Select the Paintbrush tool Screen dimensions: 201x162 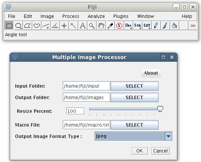click(165, 26)
